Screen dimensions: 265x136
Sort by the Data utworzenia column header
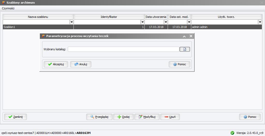[x=156, y=17]
